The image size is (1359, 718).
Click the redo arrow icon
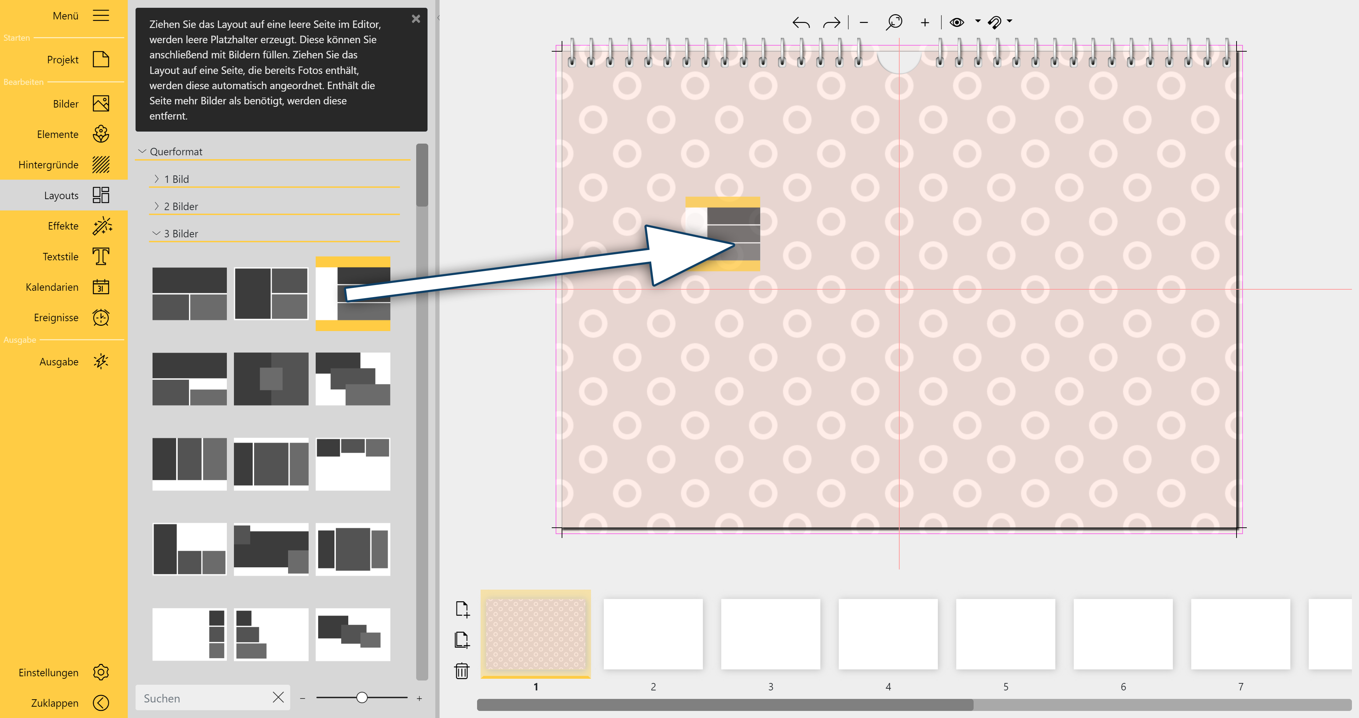click(x=831, y=23)
